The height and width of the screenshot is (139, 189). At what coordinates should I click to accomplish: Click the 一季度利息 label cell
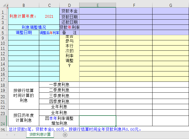click(59, 85)
